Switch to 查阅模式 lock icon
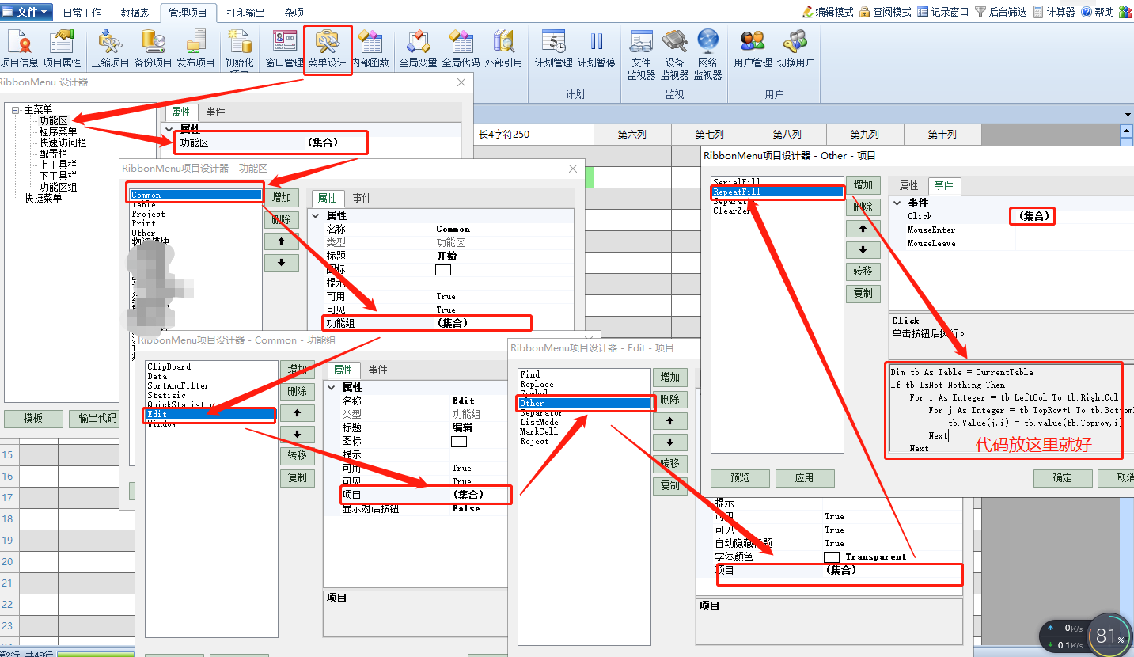The height and width of the screenshot is (657, 1134). pyautogui.click(x=886, y=12)
